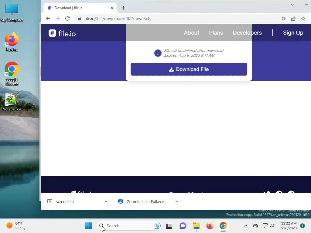The image size is (311, 233).
Task: Click the volume speaker tray icon
Action: 272,226
